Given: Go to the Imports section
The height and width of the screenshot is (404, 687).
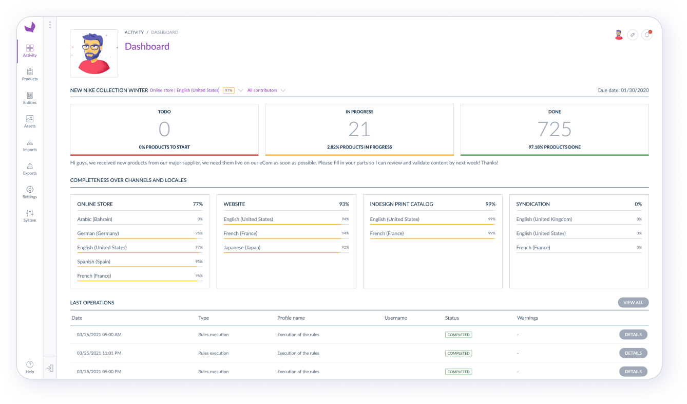Looking at the screenshot, I should click(x=29, y=145).
